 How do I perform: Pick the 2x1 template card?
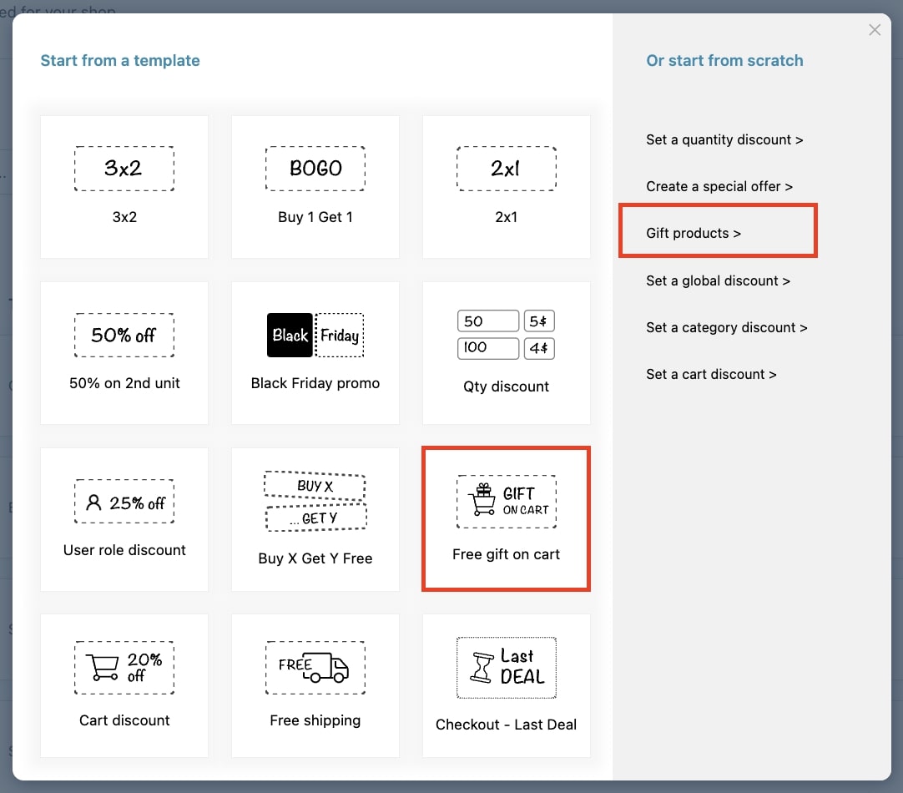(507, 187)
